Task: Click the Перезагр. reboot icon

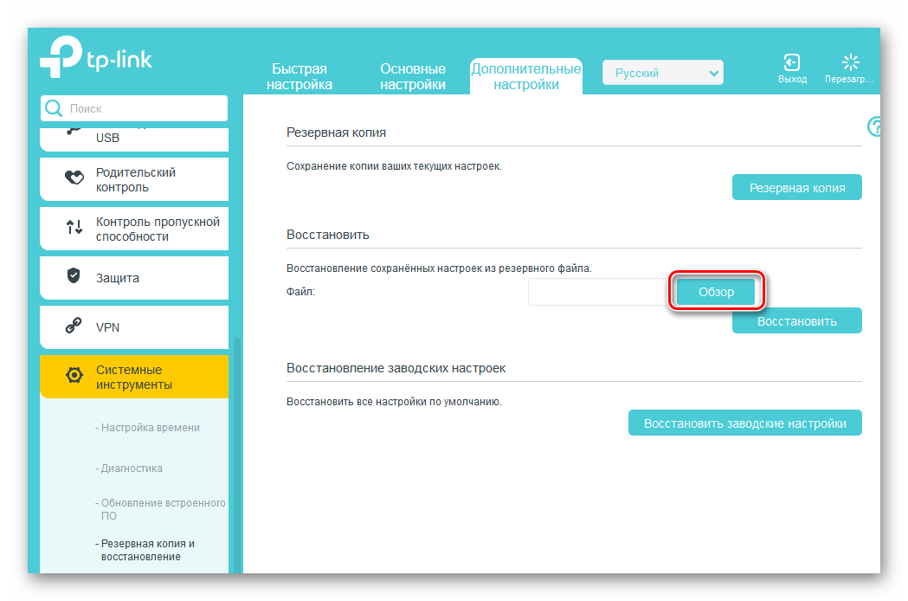Action: coord(850,62)
